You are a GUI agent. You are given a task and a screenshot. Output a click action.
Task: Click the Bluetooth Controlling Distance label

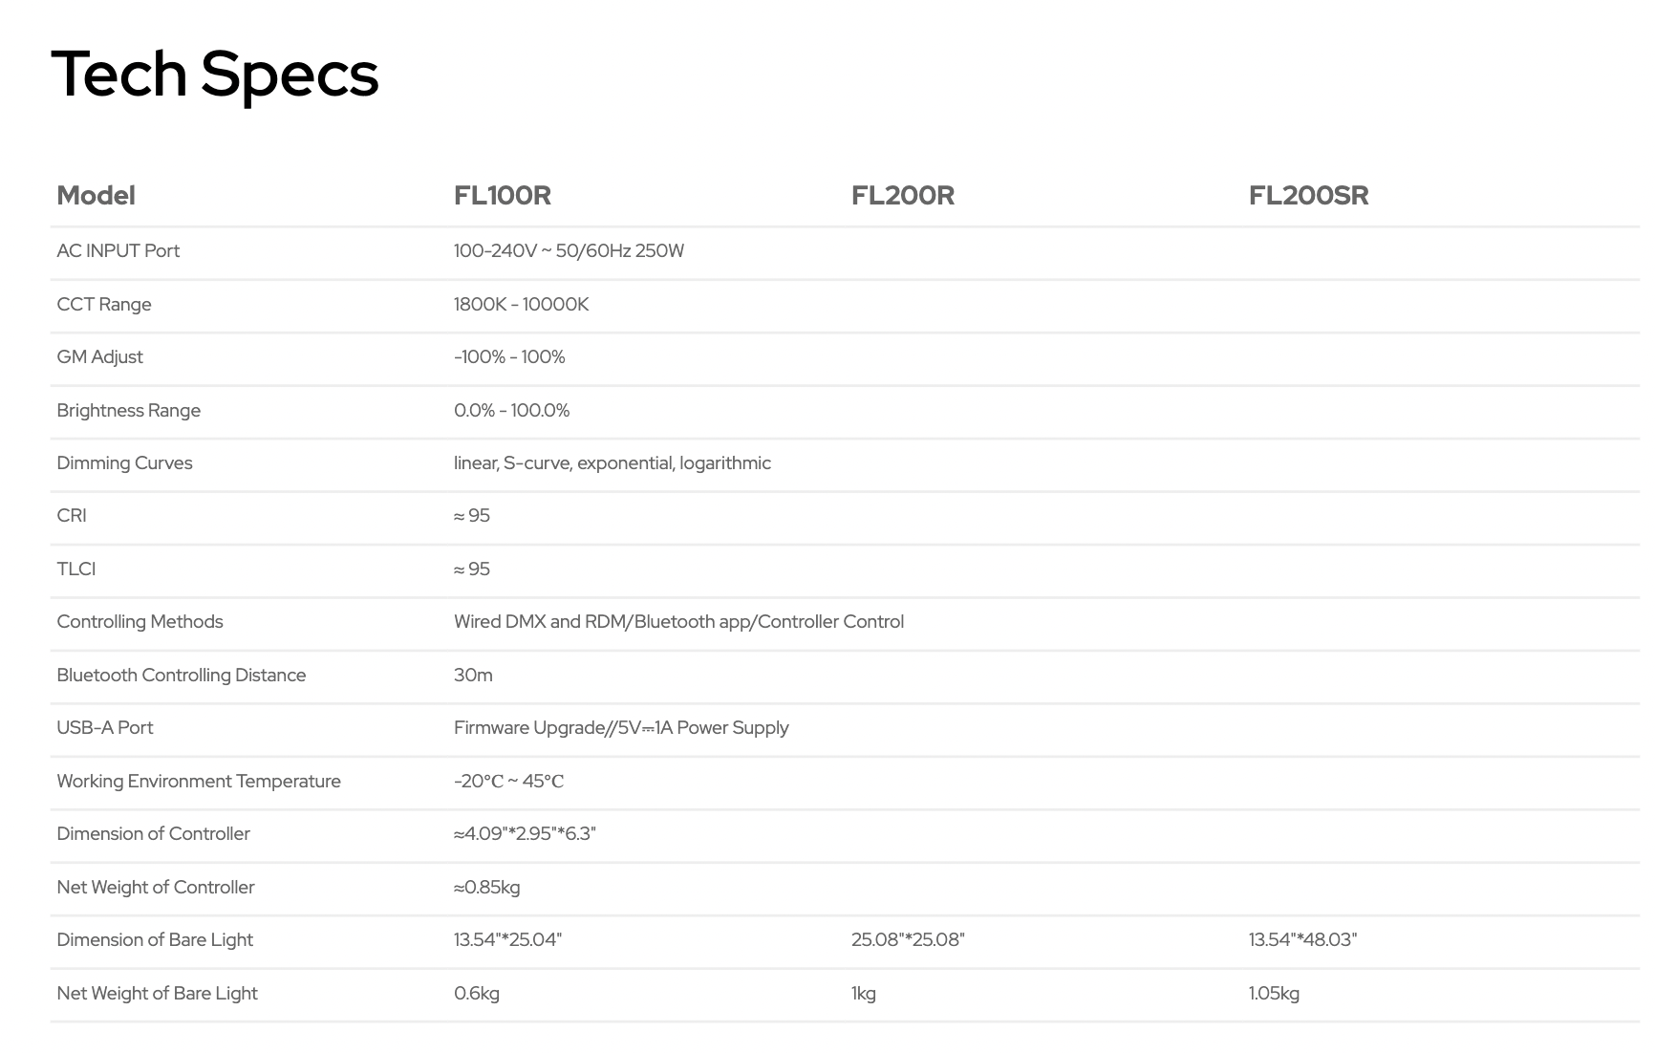(181, 676)
